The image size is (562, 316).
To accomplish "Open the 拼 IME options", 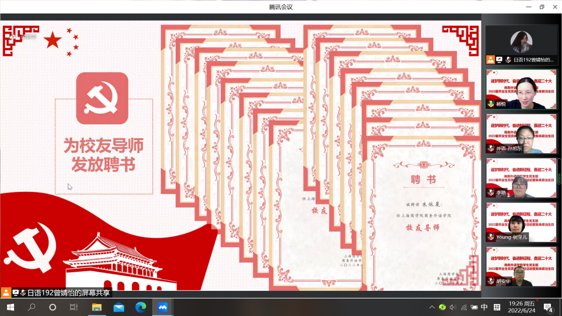I will point(497,307).
